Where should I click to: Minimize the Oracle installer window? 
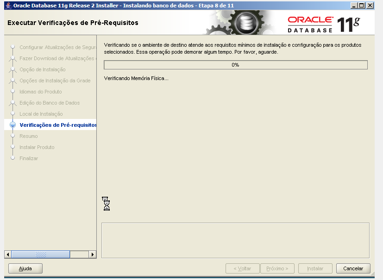click(x=353, y=6)
